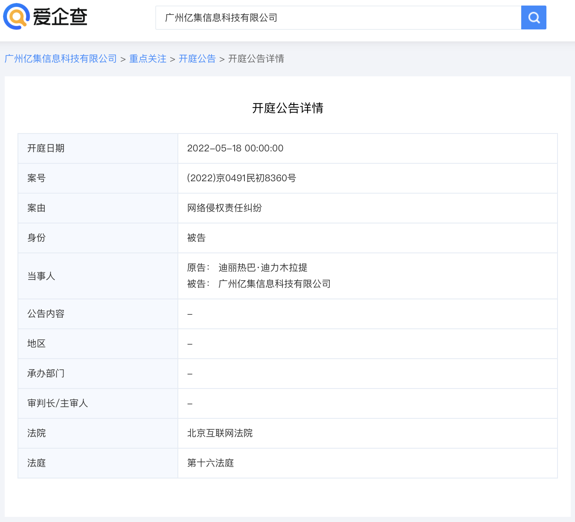Viewport: 575px width, 522px height.
Task: Click the 开庭公告详情 page heading
Action: click(x=287, y=108)
